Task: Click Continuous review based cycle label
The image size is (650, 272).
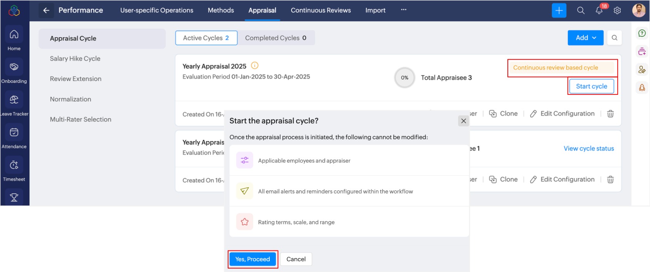Action: click(x=556, y=68)
